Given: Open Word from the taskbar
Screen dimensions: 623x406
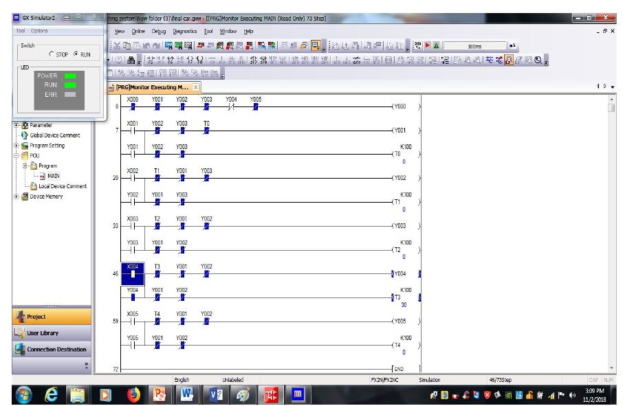Looking at the screenshot, I should point(186,395).
